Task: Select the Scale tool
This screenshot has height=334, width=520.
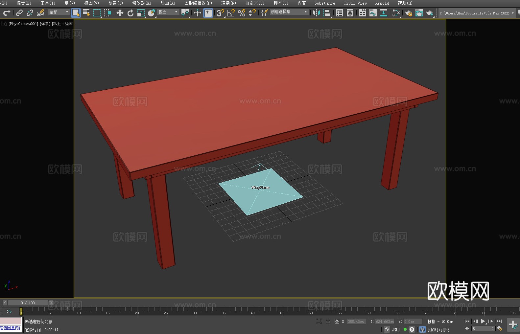Action: pos(141,13)
